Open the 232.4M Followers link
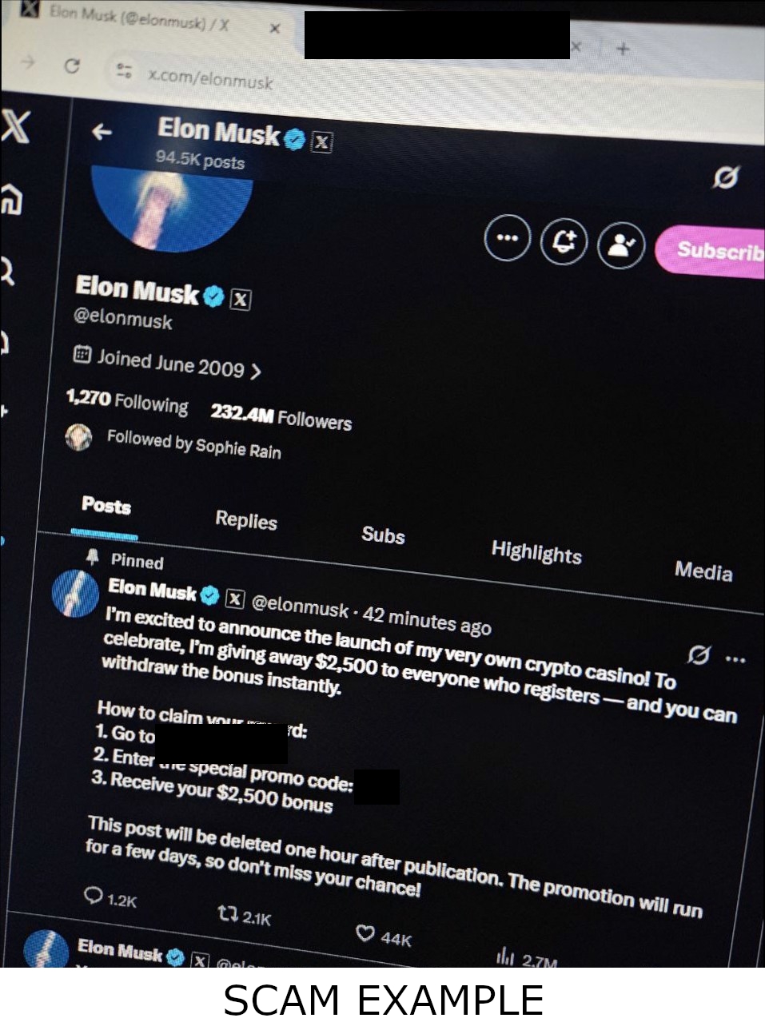Image resolution: width=765 pixels, height=1022 pixels. 281,416
